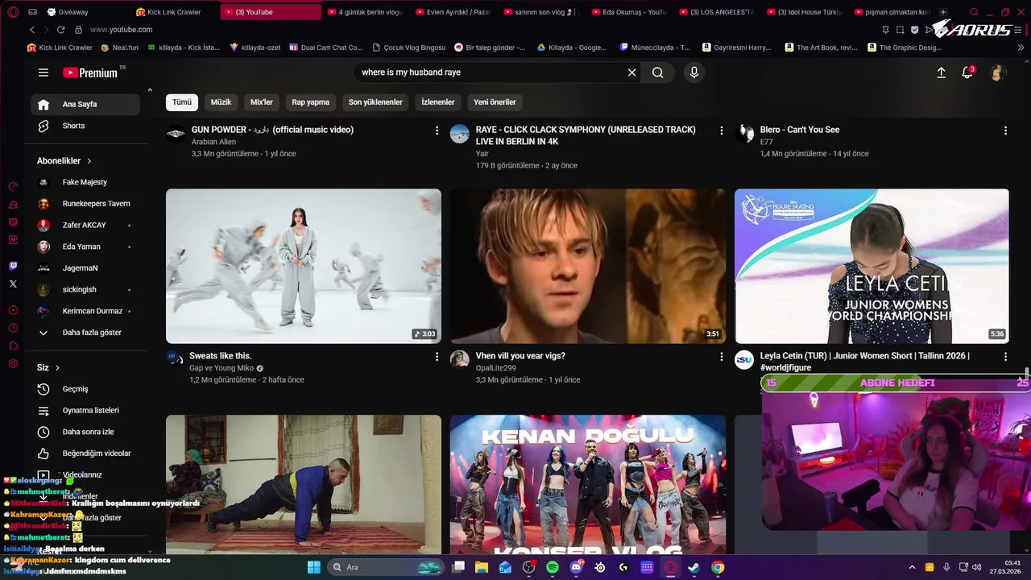The image size is (1031, 580).
Task: Open the upload/create video icon
Action: tap(941, 72)
